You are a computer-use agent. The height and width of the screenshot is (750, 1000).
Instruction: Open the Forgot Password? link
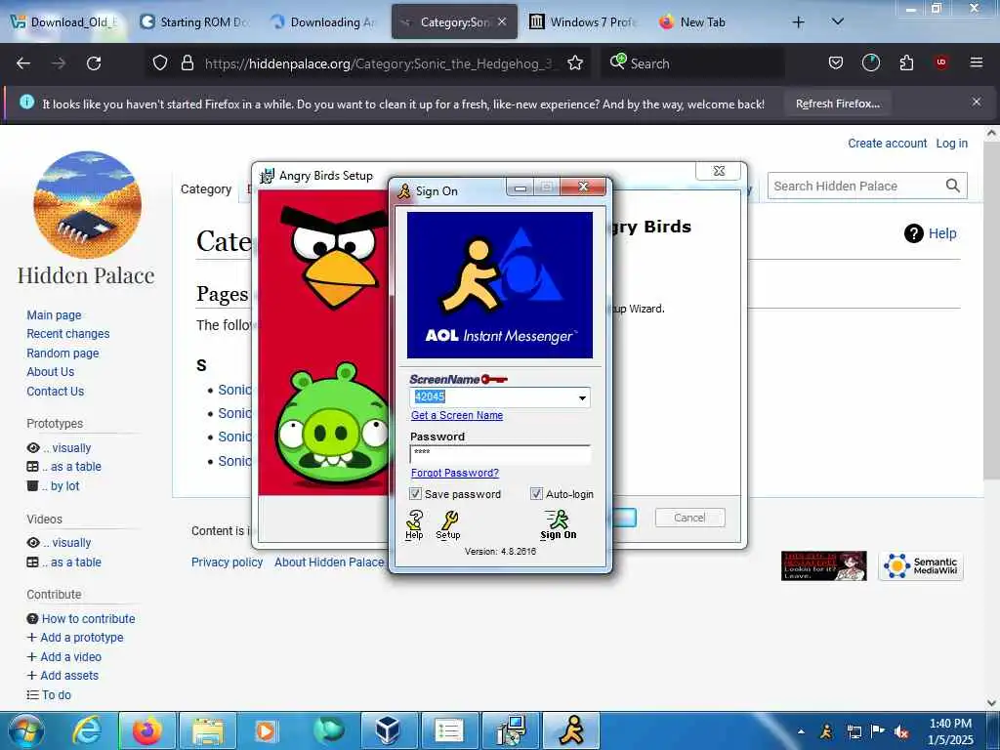(x=455, y=473)
